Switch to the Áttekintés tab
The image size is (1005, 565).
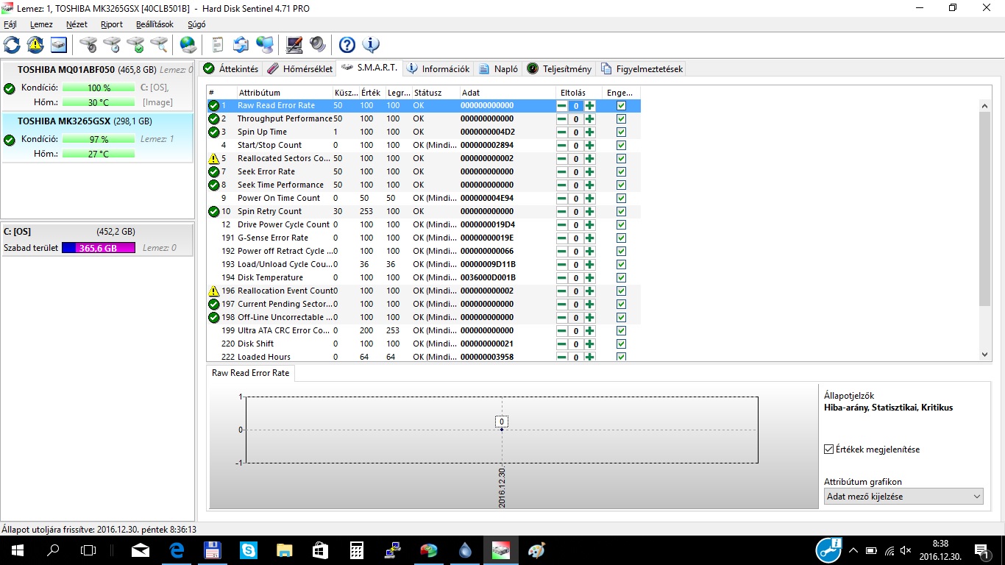click(231, 68)
